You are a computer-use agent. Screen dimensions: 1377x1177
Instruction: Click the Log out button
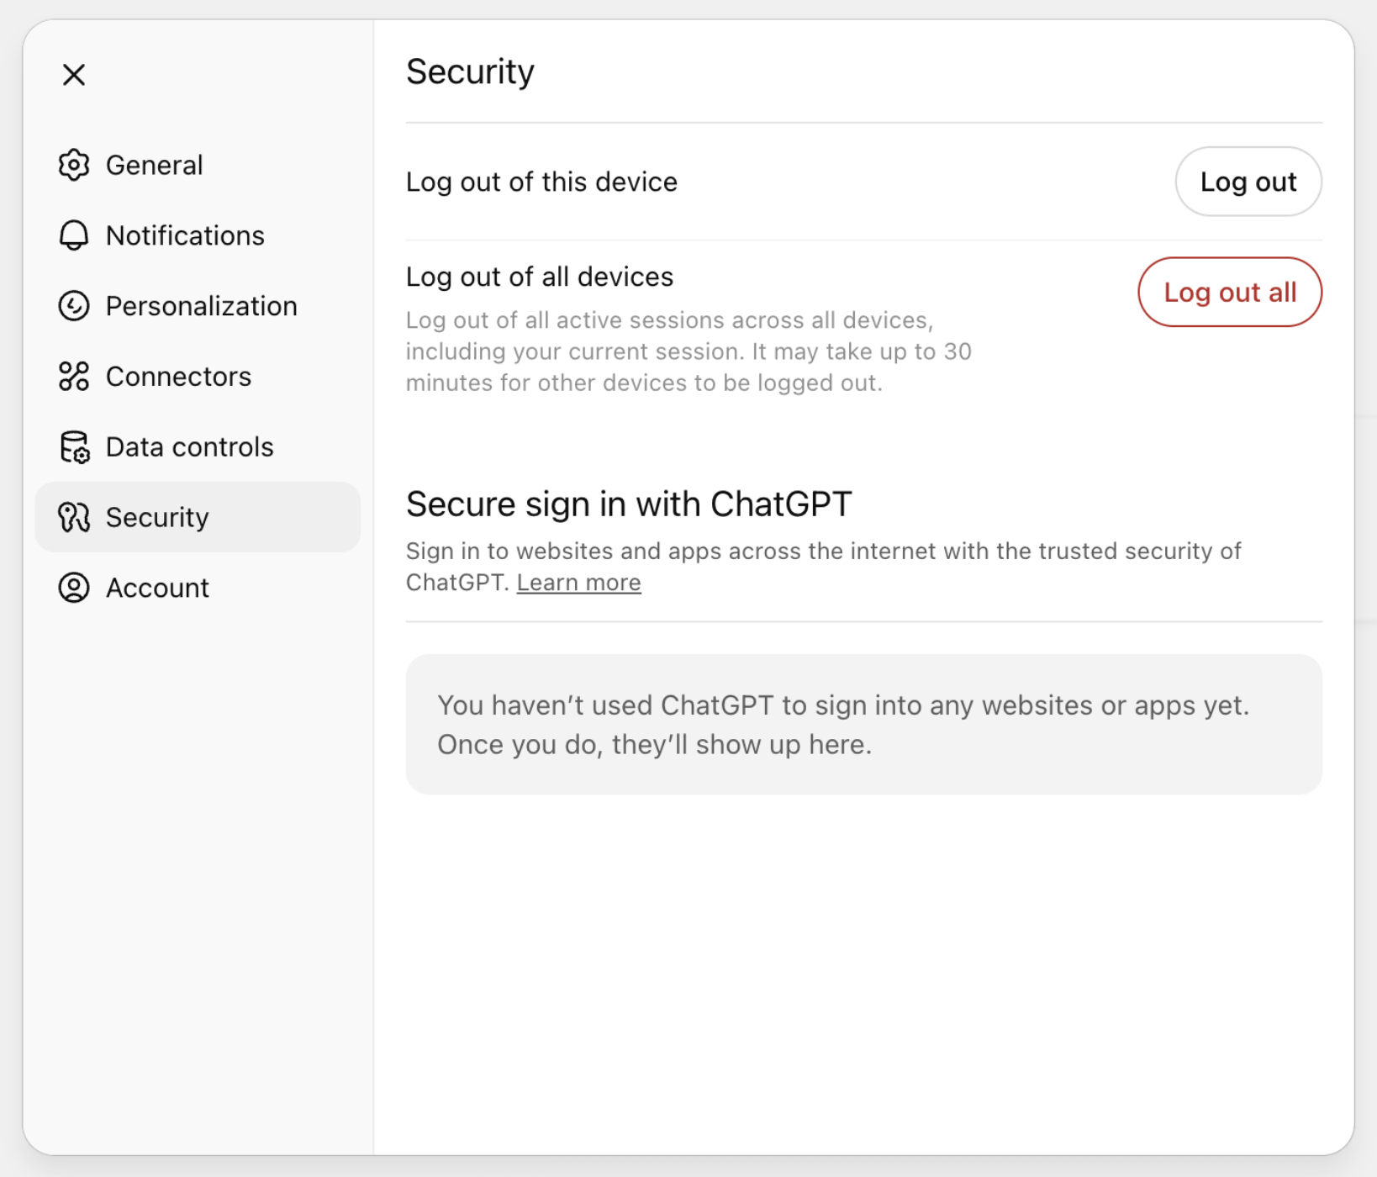coord(1248,182)
